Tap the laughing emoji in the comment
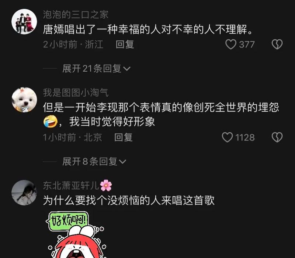 pos(51,122)
